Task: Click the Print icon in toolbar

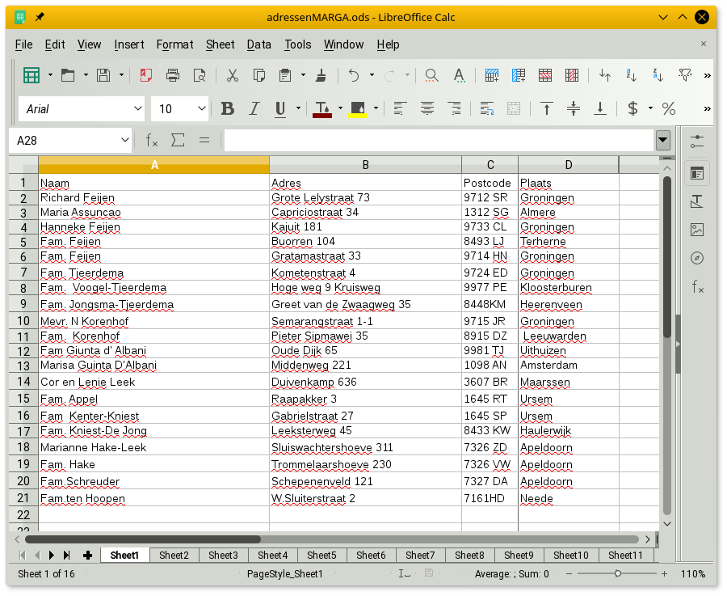Action: click(x=172, y=76)
